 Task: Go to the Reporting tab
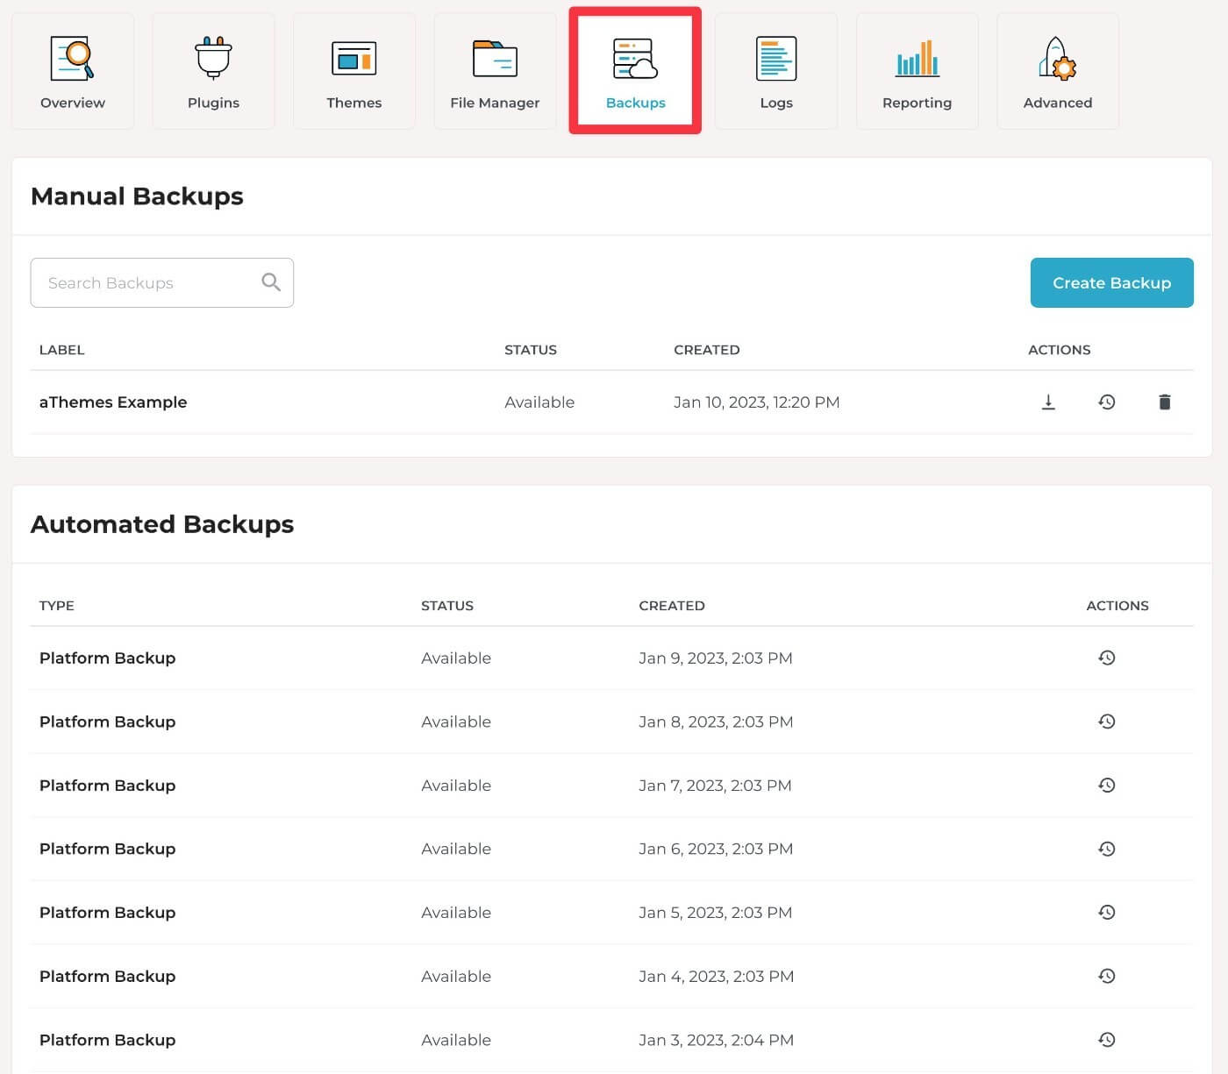[x=917, y=71]
